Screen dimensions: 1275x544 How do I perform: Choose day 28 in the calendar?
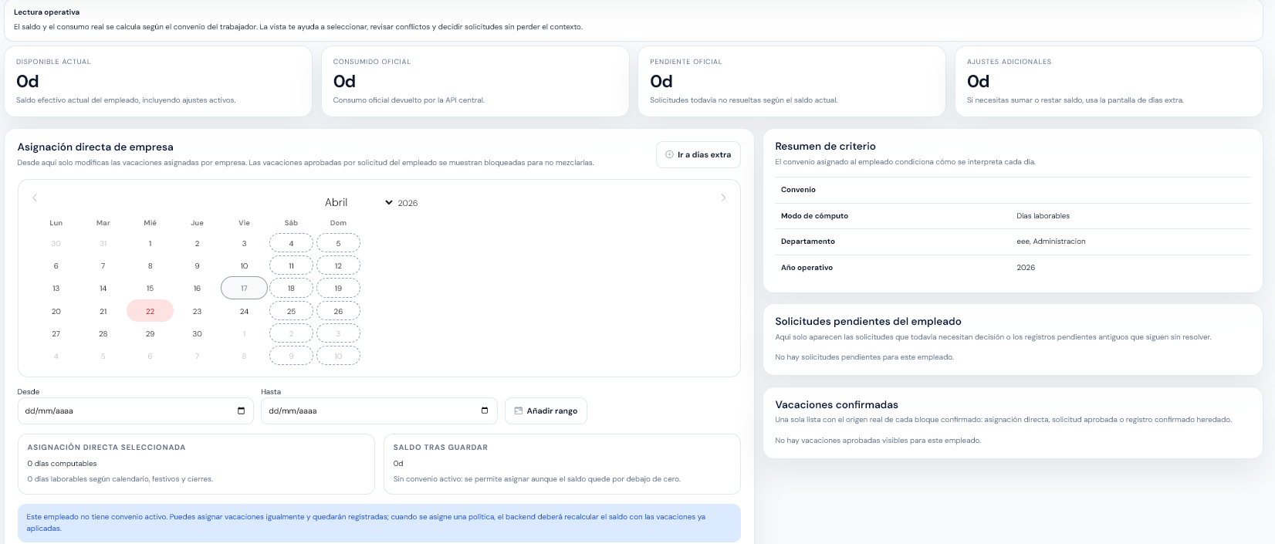(x=103, y=334)
